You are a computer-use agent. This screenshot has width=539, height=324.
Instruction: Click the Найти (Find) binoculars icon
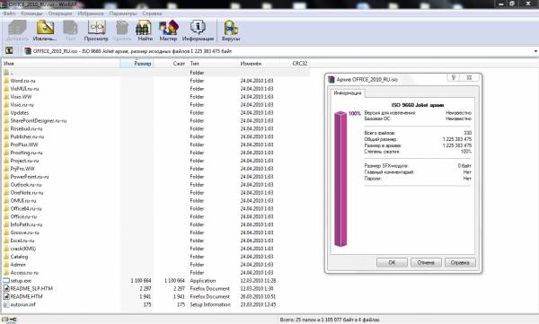(145, 31)
